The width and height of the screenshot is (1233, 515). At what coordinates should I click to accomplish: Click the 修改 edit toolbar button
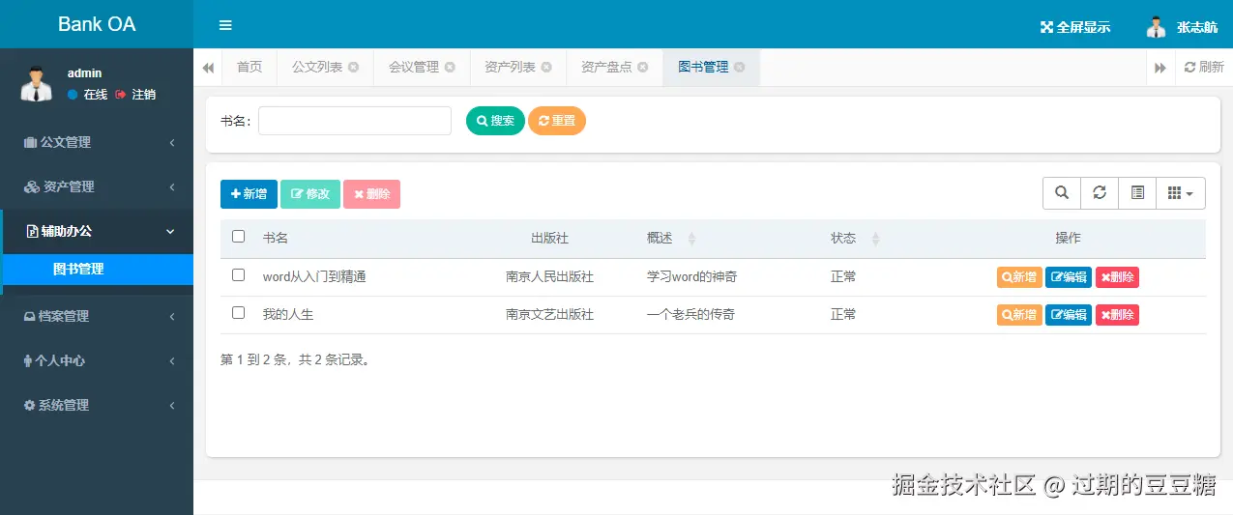310,194
